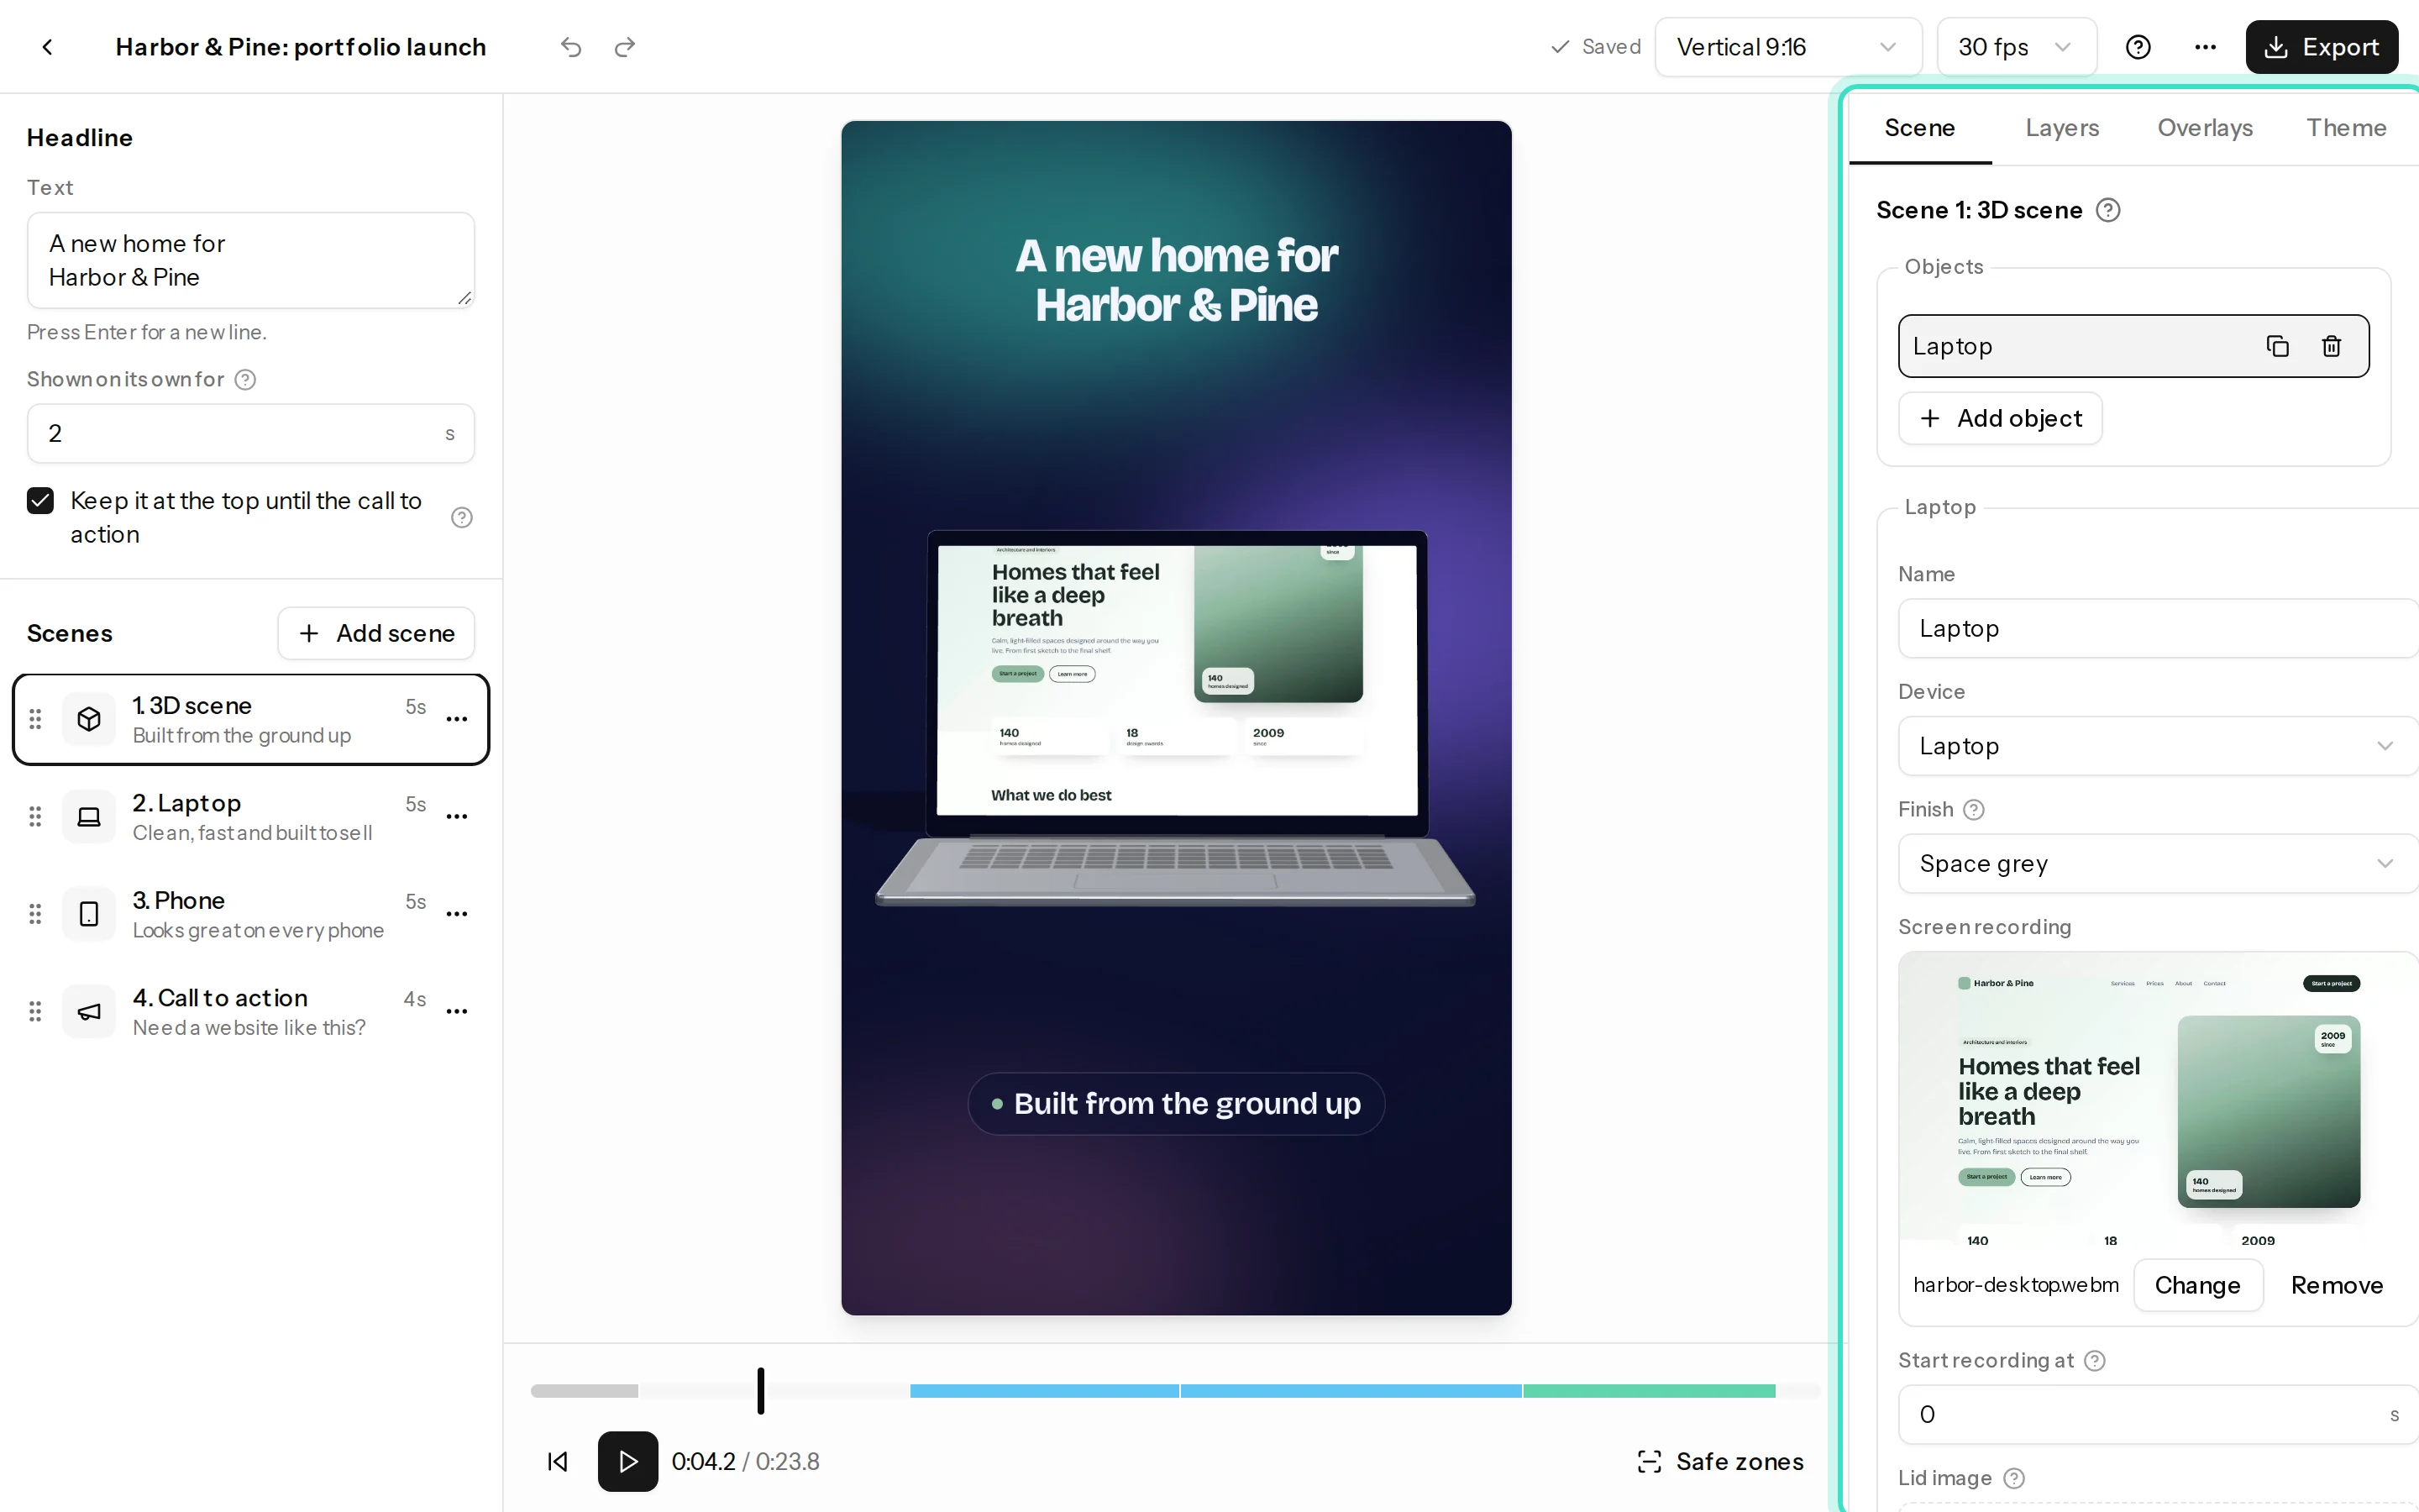Open options menu for 3. Phone scene
2419x1512 pixels.
tap(457, 914)
